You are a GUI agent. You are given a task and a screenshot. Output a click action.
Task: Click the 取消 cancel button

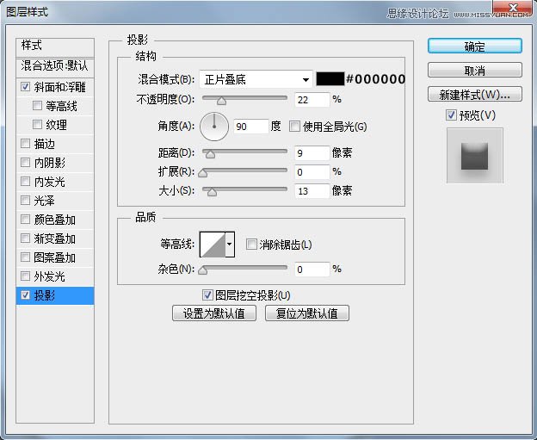475,71
